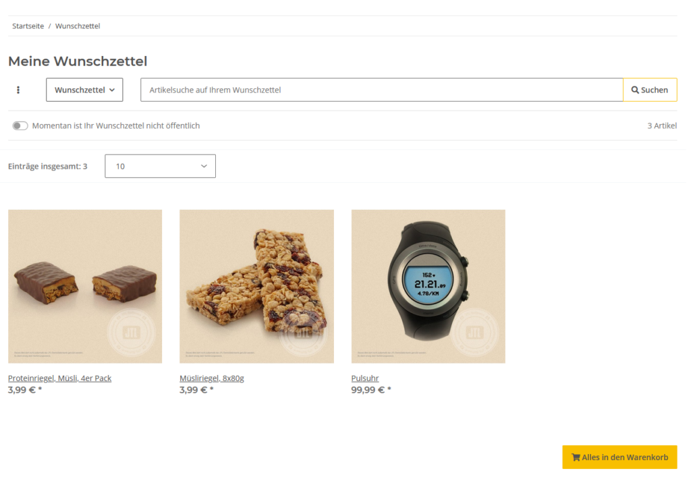Click the Müsliriegel product image
The width and height of the screenshot is (691, 481).
coord(256,285)
